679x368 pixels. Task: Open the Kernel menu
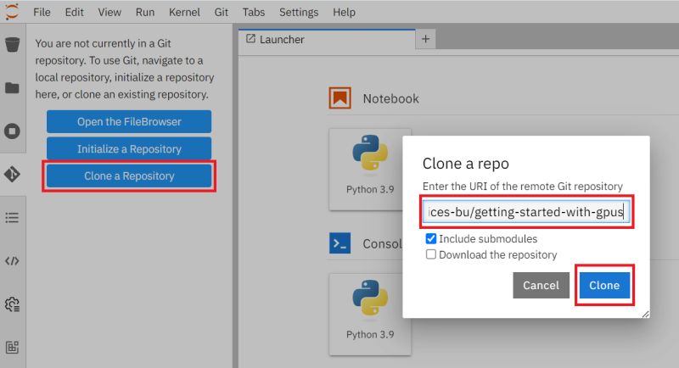point(184,12)
